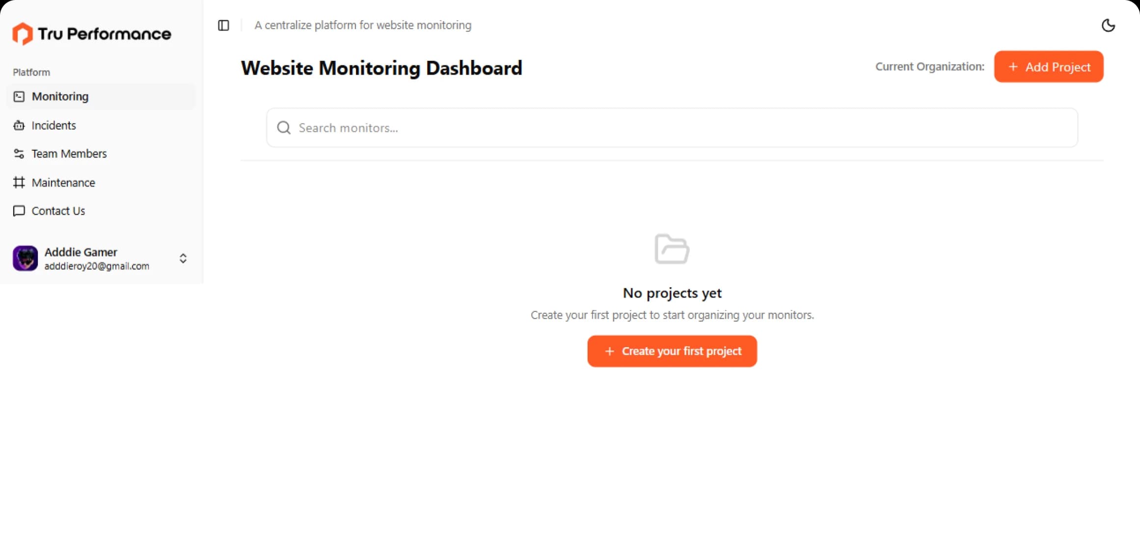Focus the Search monitors input field
This screenshot has height=543, width=1140.
point(672,128)
